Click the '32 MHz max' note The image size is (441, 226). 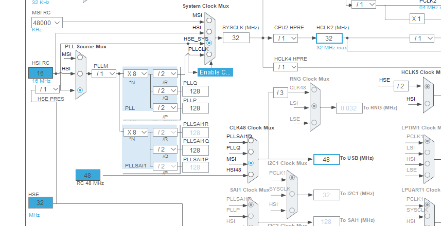[x=331, y=47]
